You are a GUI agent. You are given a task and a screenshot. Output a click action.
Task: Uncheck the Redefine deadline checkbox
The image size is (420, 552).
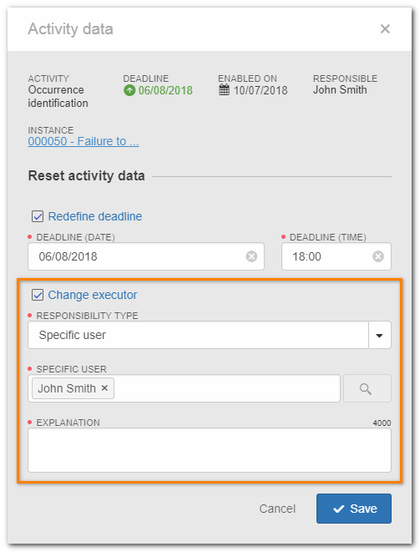tap(38, 216)
